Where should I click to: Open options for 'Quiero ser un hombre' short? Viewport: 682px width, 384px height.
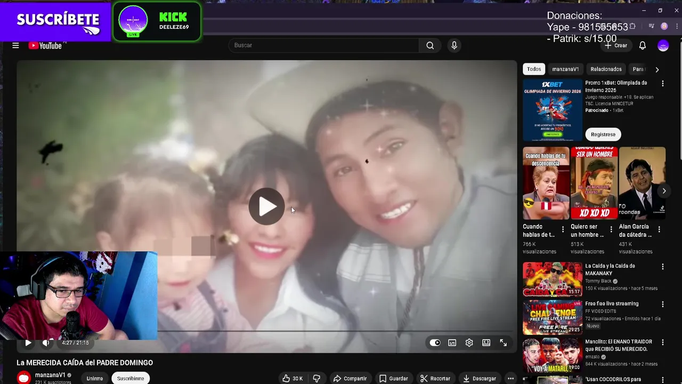click(611, 229)
